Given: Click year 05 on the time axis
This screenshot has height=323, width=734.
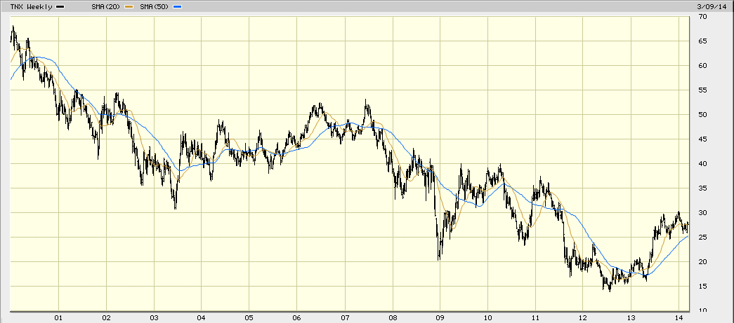Looking at the screenshot, I should click(x=249, y=317).
